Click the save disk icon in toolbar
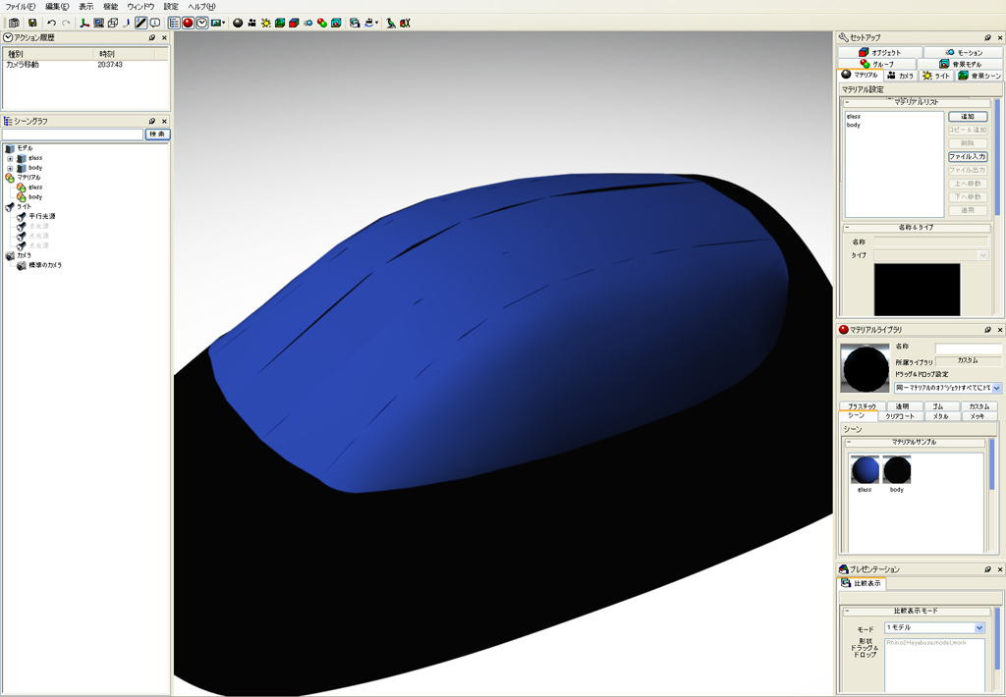The width and height of the screenshot is (1006, 697). (32, 23)
